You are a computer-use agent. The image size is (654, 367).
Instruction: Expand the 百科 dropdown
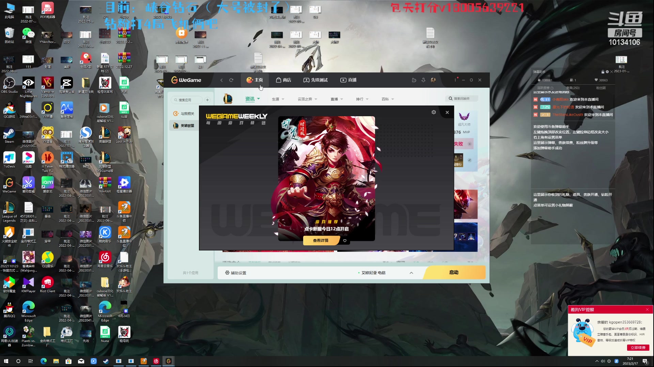click(x=388, y=99)
